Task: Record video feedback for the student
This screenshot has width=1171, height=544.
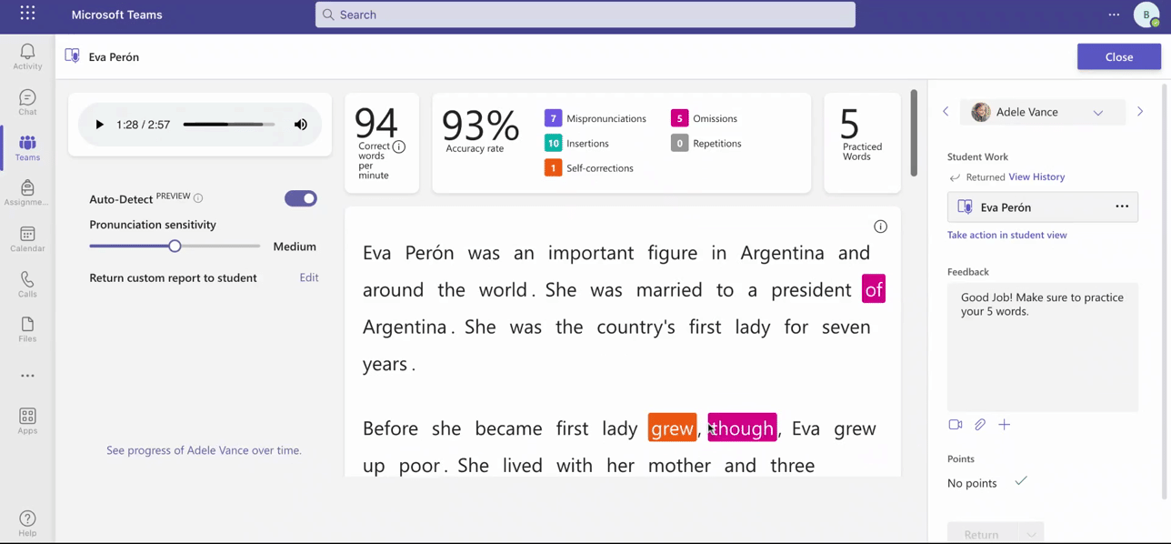Action: point(956,424)
